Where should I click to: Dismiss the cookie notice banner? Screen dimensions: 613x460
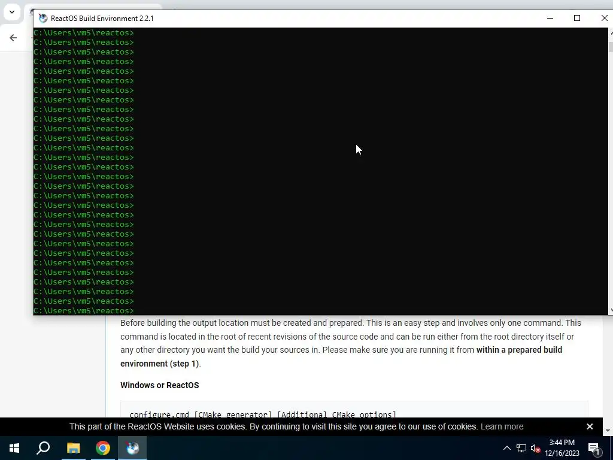pyautogui.click(x=590, y=426)
